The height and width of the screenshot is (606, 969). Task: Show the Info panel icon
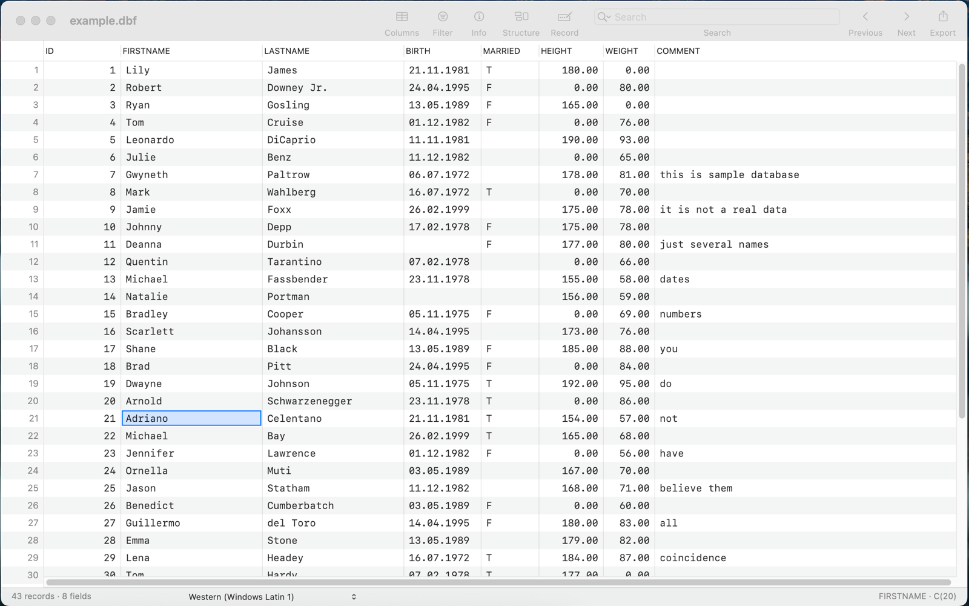point(479,17)
